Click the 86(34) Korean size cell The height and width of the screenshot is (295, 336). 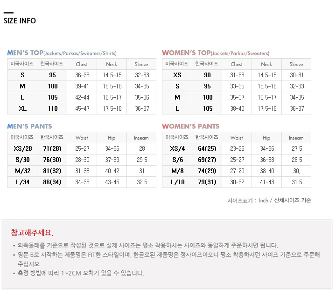coord(52,182)
